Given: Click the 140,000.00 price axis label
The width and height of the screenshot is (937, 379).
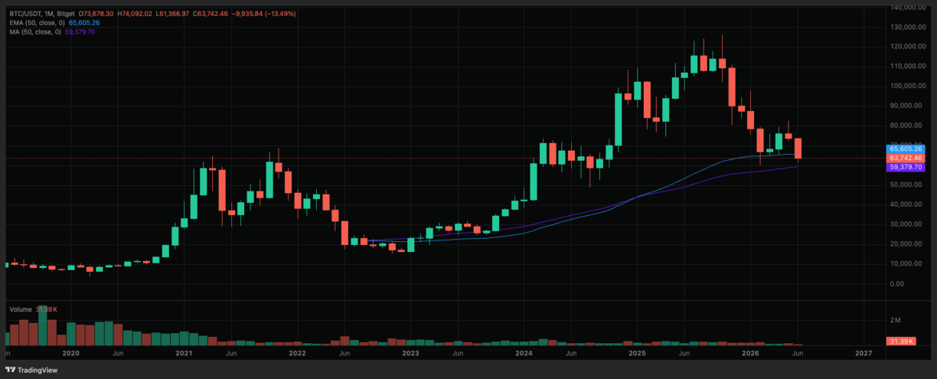Looking at the screenshot, I should pyautogui.click(x=908, y=7).
